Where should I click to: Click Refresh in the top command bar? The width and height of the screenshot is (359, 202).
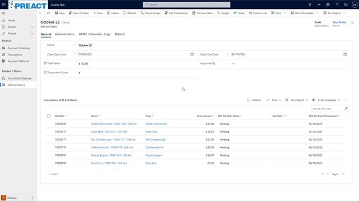130,13
